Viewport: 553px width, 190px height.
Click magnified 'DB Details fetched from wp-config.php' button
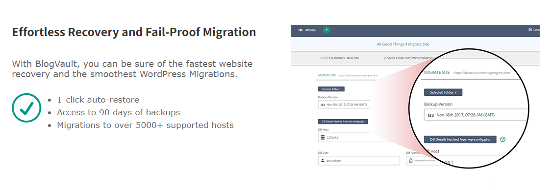(x=460, y=139)
